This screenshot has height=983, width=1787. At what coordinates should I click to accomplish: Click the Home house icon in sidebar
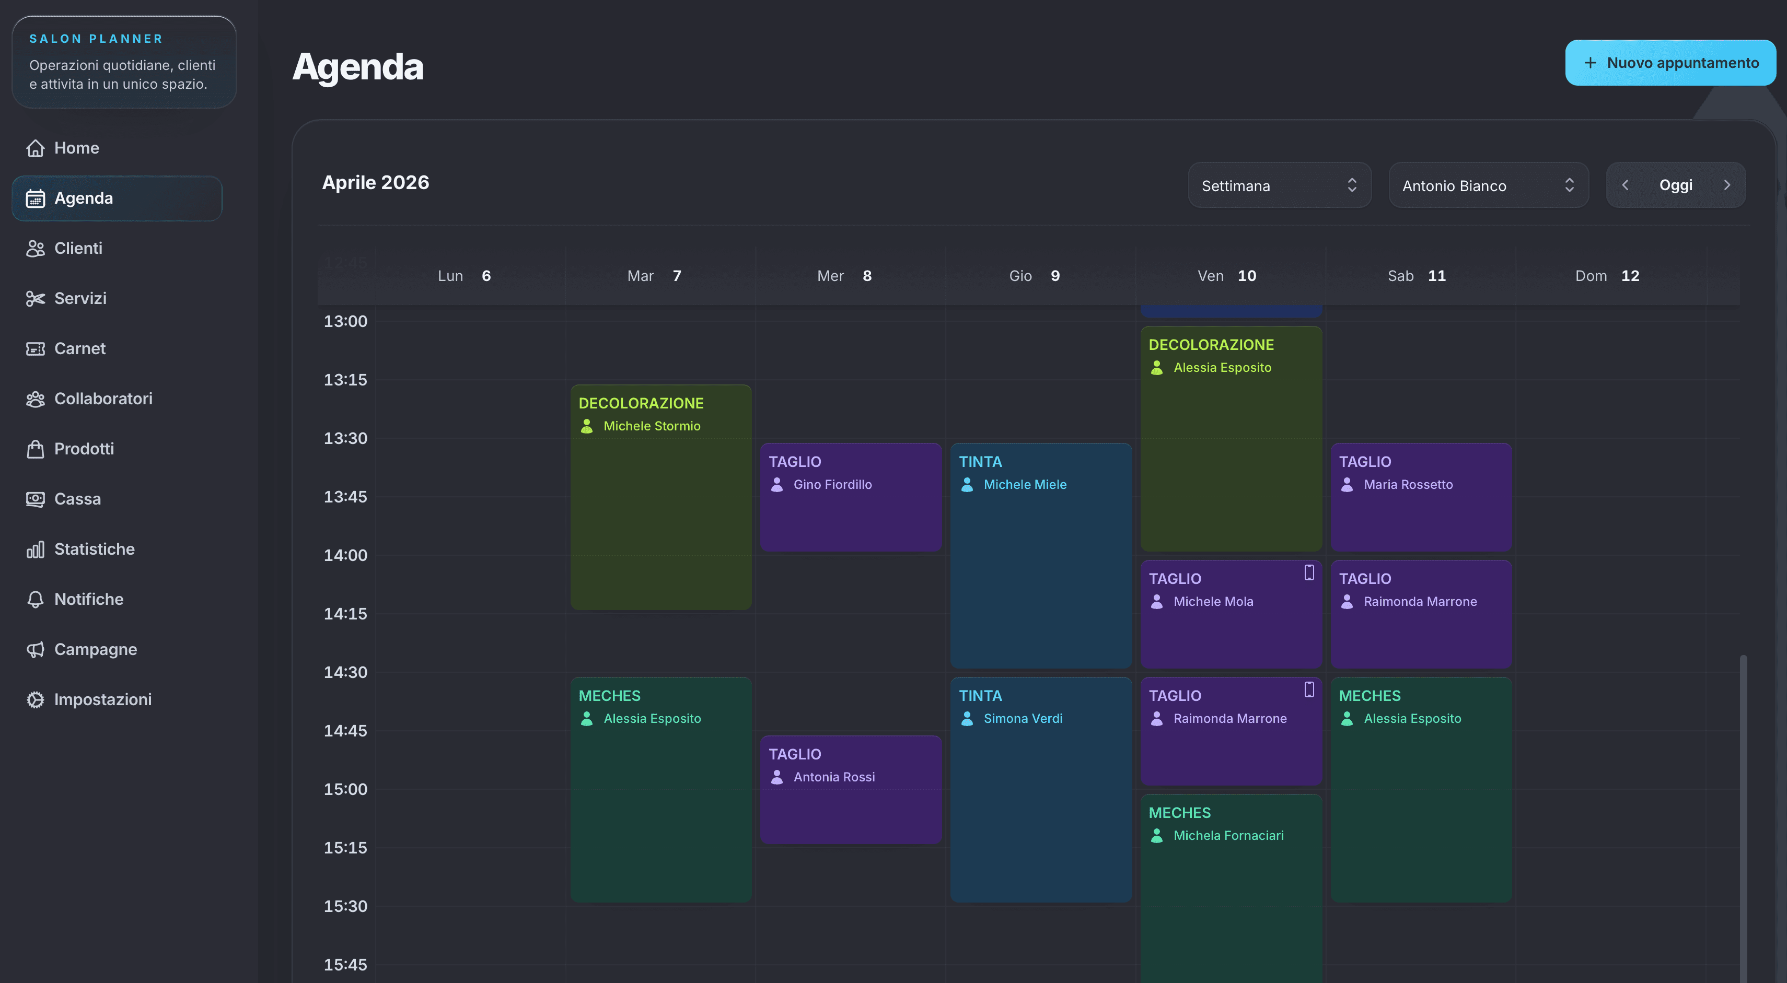point(36,148)
